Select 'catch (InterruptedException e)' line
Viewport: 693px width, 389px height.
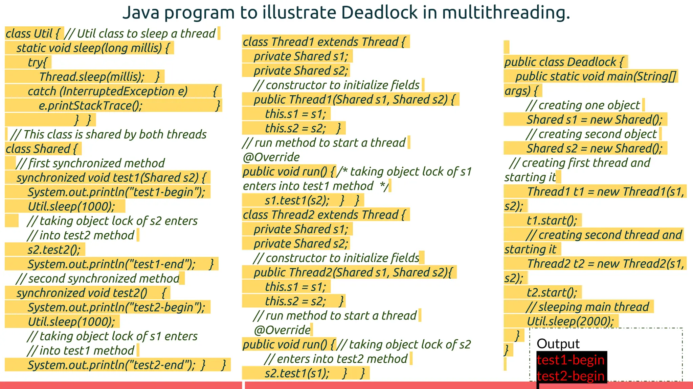107,91
